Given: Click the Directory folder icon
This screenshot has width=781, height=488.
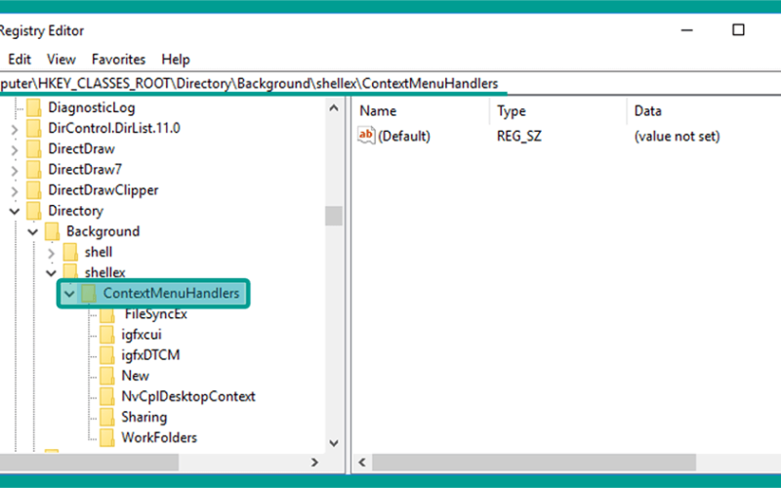Looking at the screenshot, I should [x=34, y=211].
